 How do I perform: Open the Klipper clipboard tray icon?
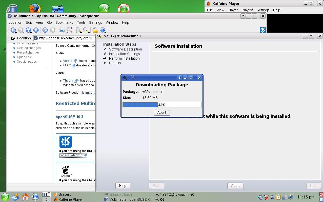coord(278,197)
